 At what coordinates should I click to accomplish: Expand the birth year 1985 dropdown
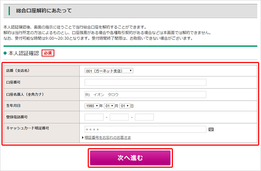(x=92, y=106)
